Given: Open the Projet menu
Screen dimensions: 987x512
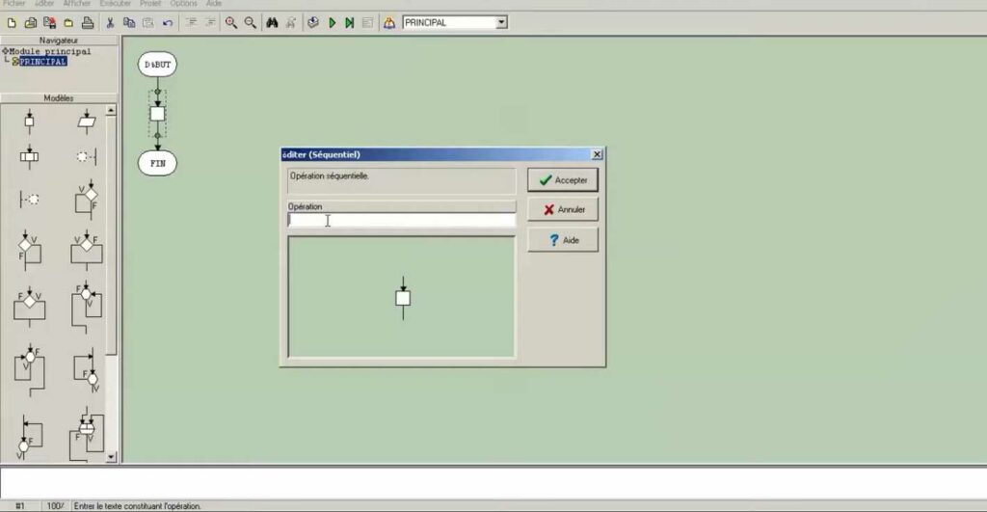Looking at the screenshot, I should [150, 4].
